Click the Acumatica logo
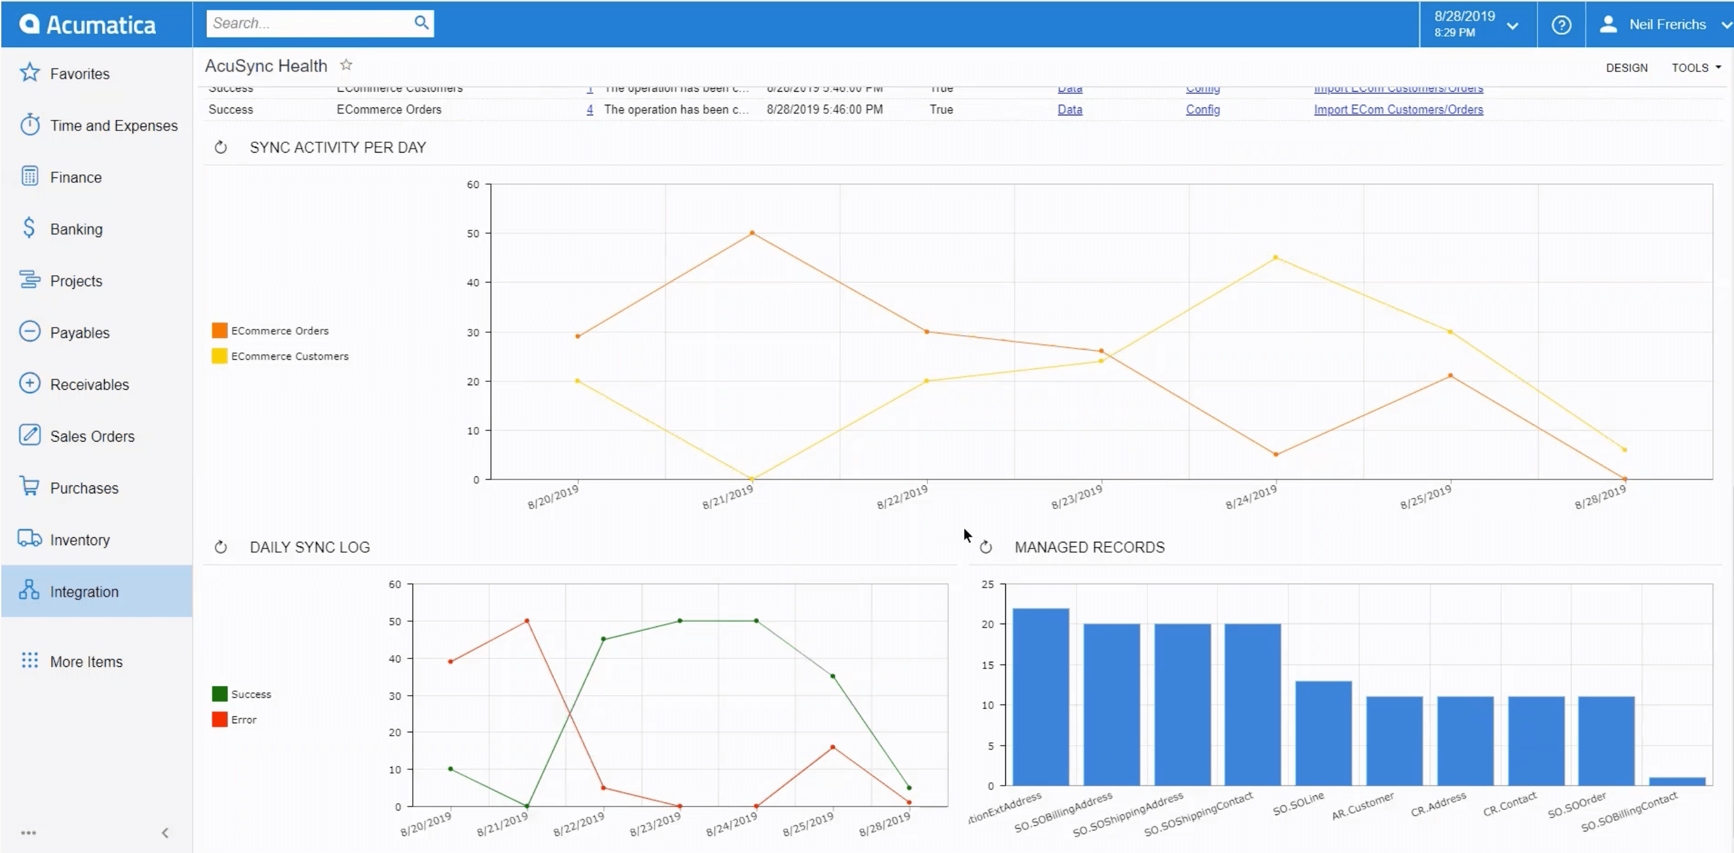Viewport: 1734px width, 853px height. pyautogui.click(x=88, y=24)
